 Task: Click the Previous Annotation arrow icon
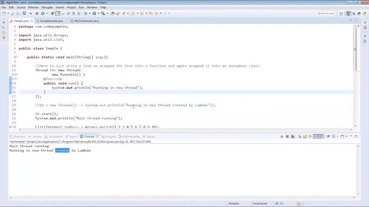pos(142,13)
